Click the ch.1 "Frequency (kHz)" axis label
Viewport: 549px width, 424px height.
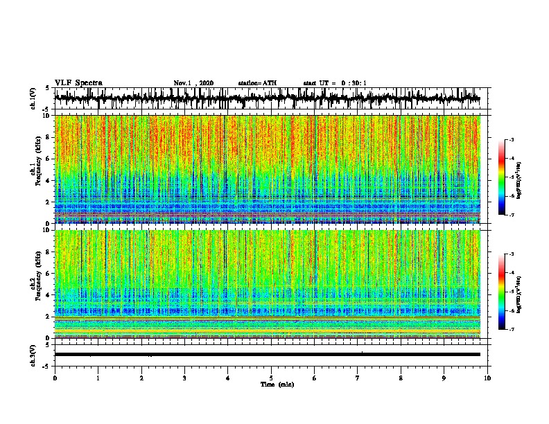click(x=39, y=161)
